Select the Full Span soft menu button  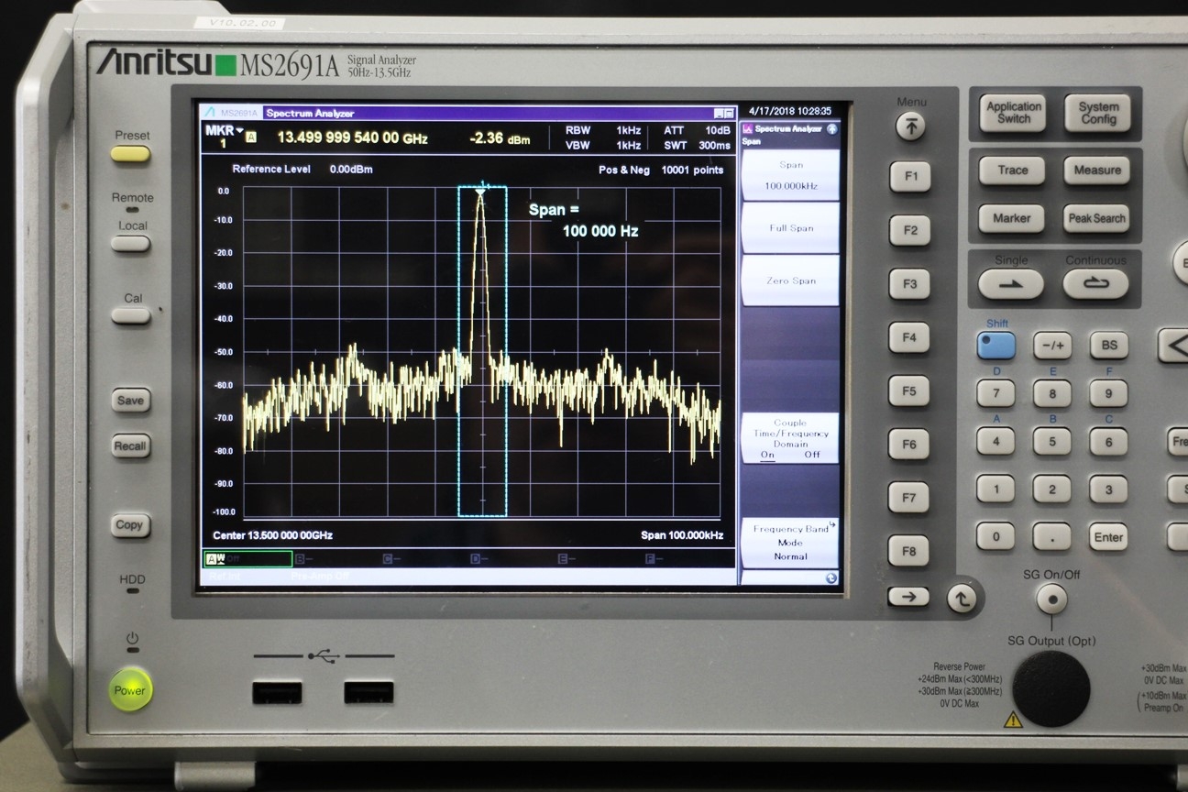point(790,228)
